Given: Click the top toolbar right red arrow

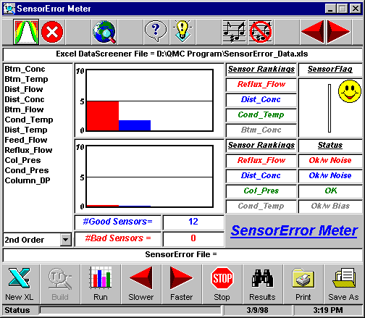Looking at the screenshot, I should (338, 32).
